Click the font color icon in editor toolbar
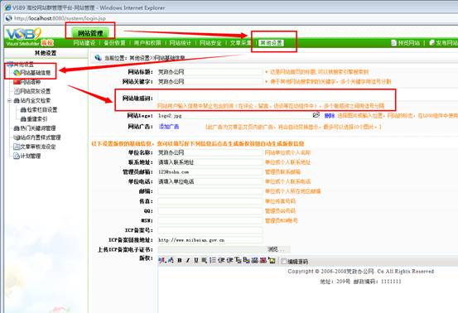458x313 pixels. (x=171, y=260)
